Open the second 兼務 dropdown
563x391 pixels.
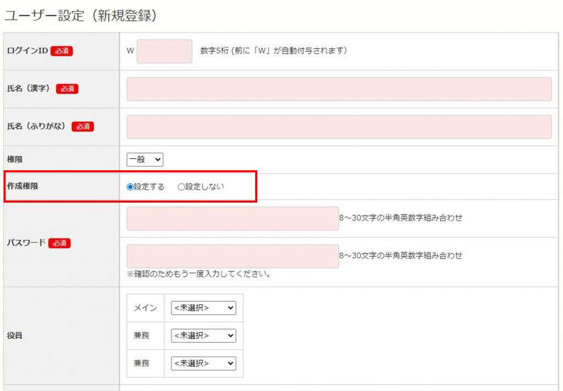(x=203, y=363)
